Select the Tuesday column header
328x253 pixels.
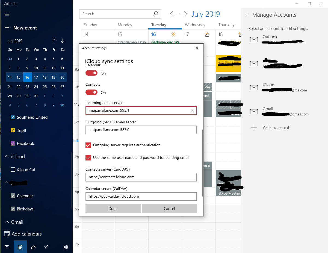(159, 25)
